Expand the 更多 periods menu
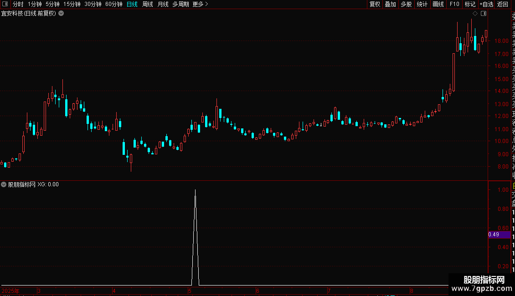This screenshot has height=296, width=515. coord(201,4)
